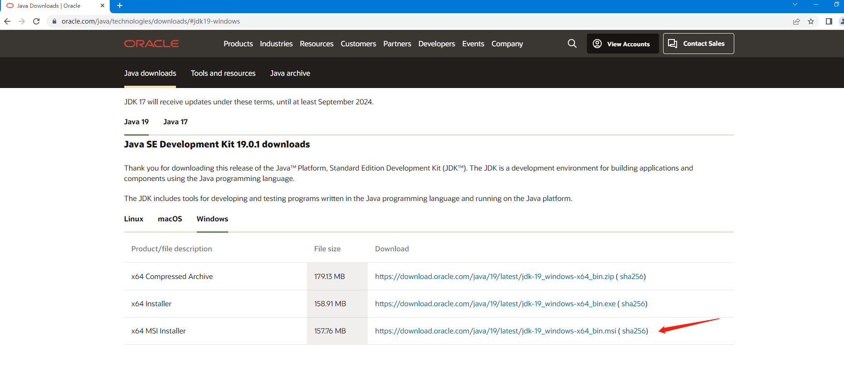The width and height of the screenshot is (844, 372).
Task: Go back with the browser back arrow
Action: coord(7,21)
